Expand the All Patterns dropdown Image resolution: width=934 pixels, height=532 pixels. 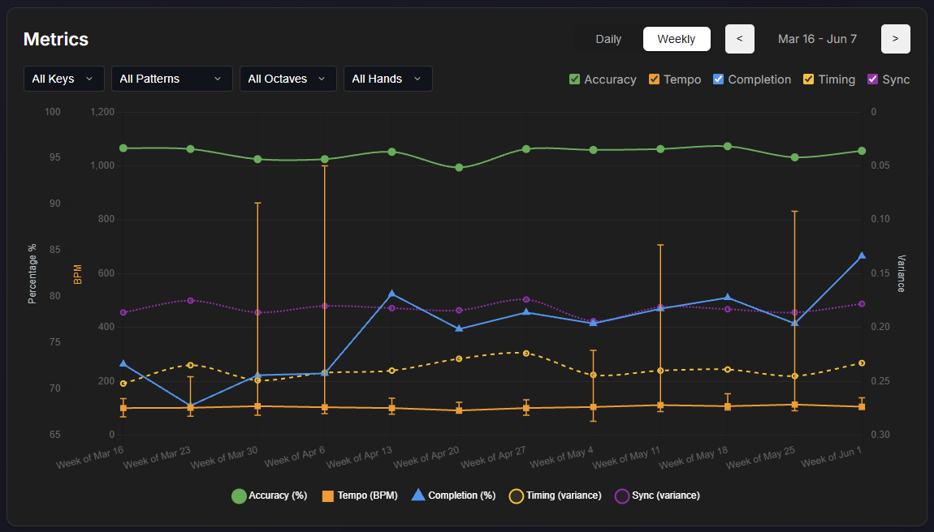pyautogui.click(x=171, y=79)
